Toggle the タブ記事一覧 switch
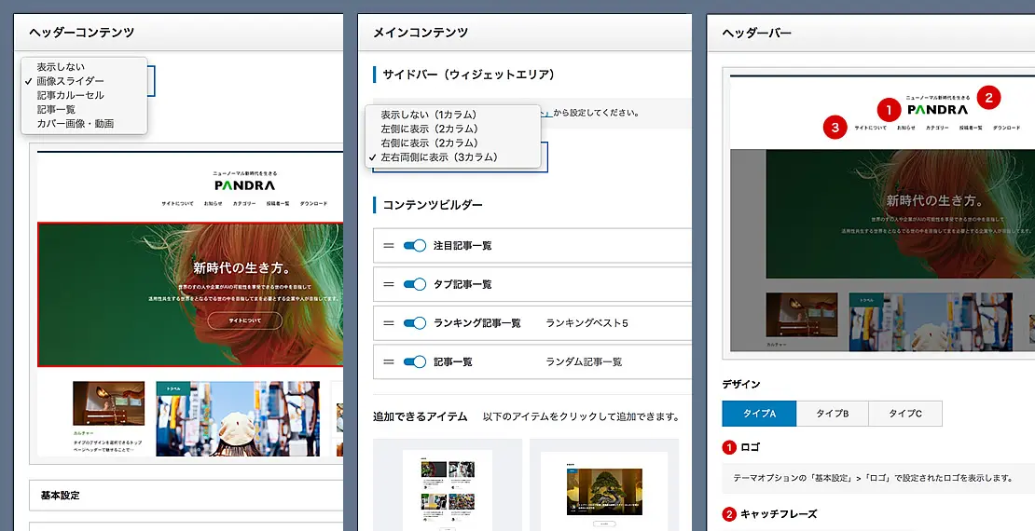The width and height of the screenshot is (1035, 531). (x=414, y=284)
